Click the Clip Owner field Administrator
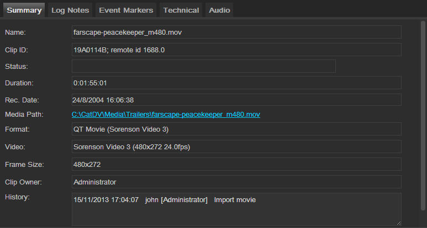The width and height of the screenshot is (427, 228). pos(236,182)
